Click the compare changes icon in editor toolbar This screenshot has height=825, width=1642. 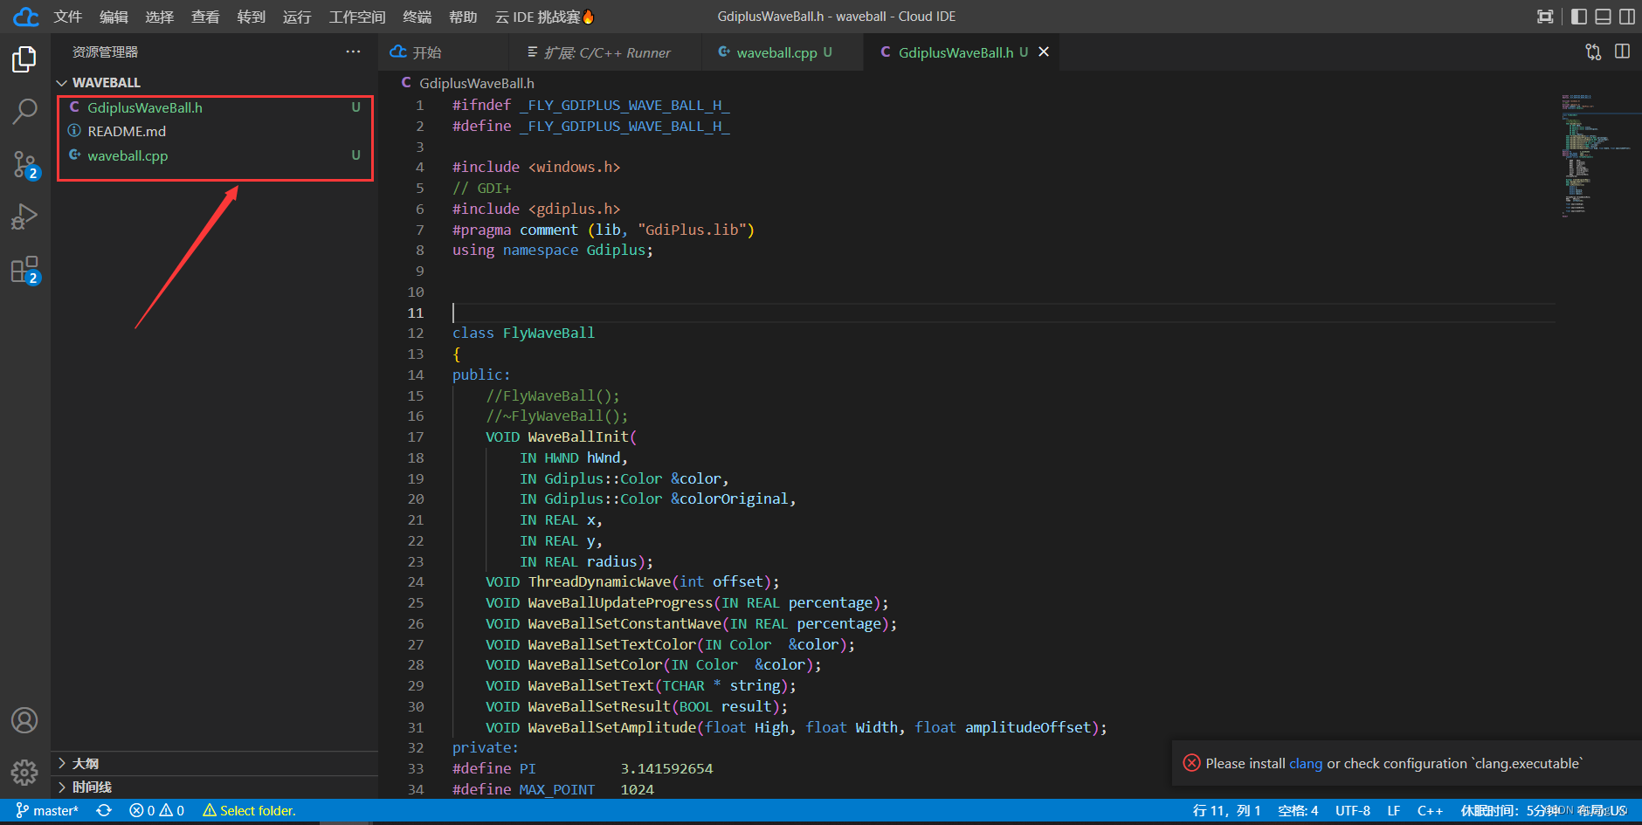coord(1593,52)
